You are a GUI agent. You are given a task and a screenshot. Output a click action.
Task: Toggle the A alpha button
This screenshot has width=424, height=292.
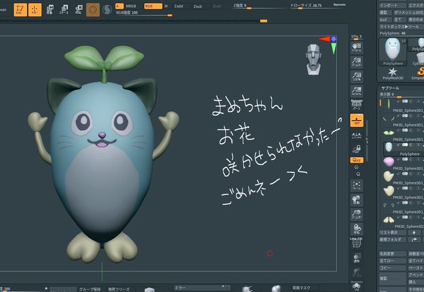pyautogui.click(x=119, y=6)
